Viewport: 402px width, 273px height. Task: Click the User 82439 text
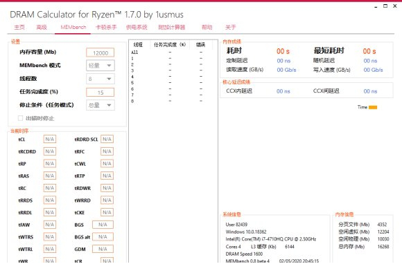click(x=236, y=225)
